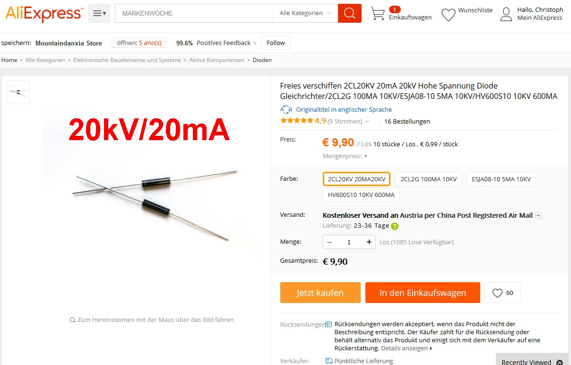Image resolution: width=571 pixels, height=365 pixels.
Task: Click the orange search magnifier button
Action: (350, 13)
